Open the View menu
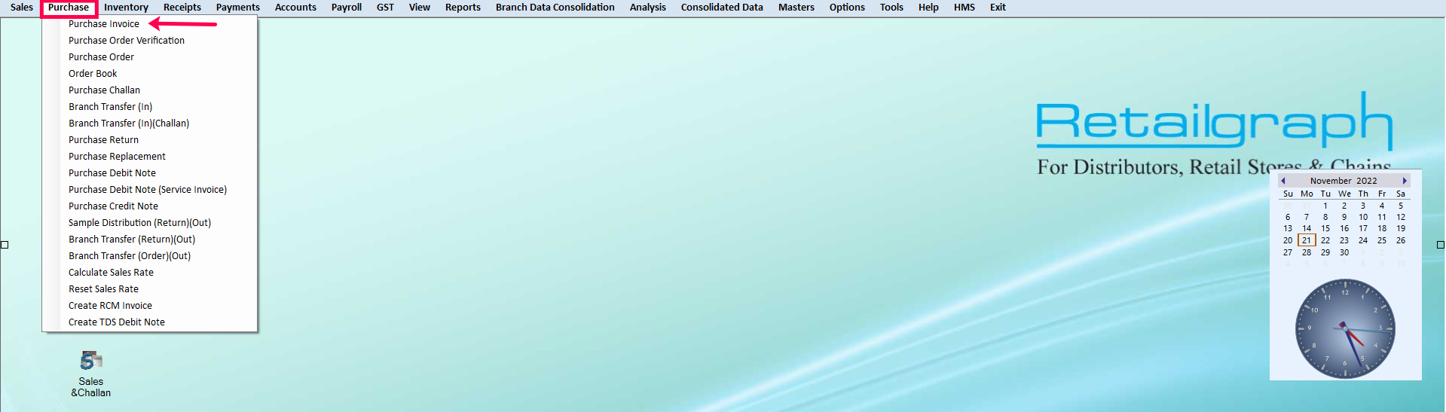The width and height of the screenshot is (1446, 412). tap(420, 8)
